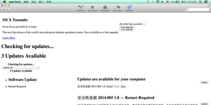Click the Software Update list heading
This screenshot has width=211, height=105.
pos(22,80)
